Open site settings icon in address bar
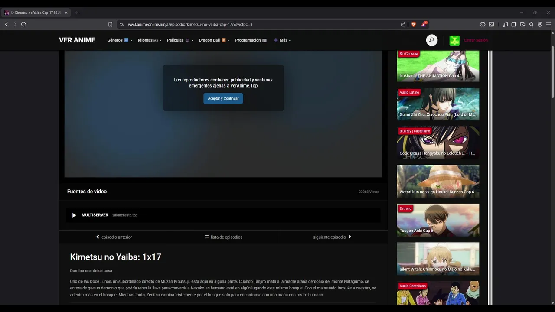 [x=122, y=24]
